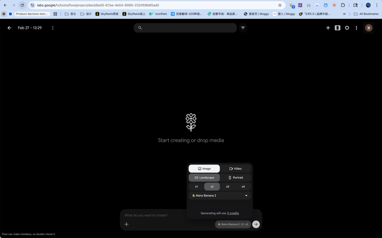Open the 0 credits link
The width and height of the screenshot is (382, 238).
click(233, 213)
